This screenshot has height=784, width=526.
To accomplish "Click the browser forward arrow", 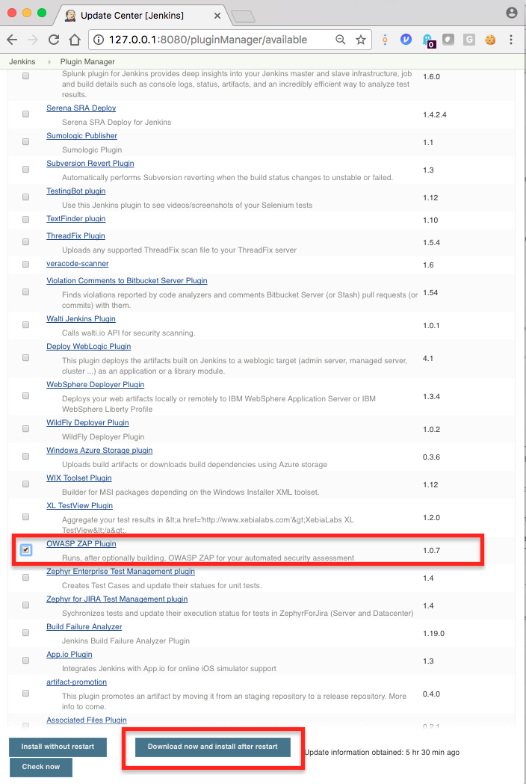I will coord(33,40).
